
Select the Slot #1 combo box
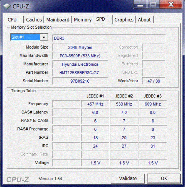29,37
